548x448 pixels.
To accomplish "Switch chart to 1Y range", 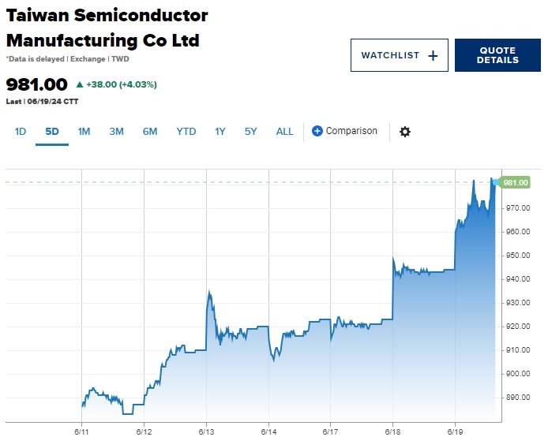I will [220, 132].
